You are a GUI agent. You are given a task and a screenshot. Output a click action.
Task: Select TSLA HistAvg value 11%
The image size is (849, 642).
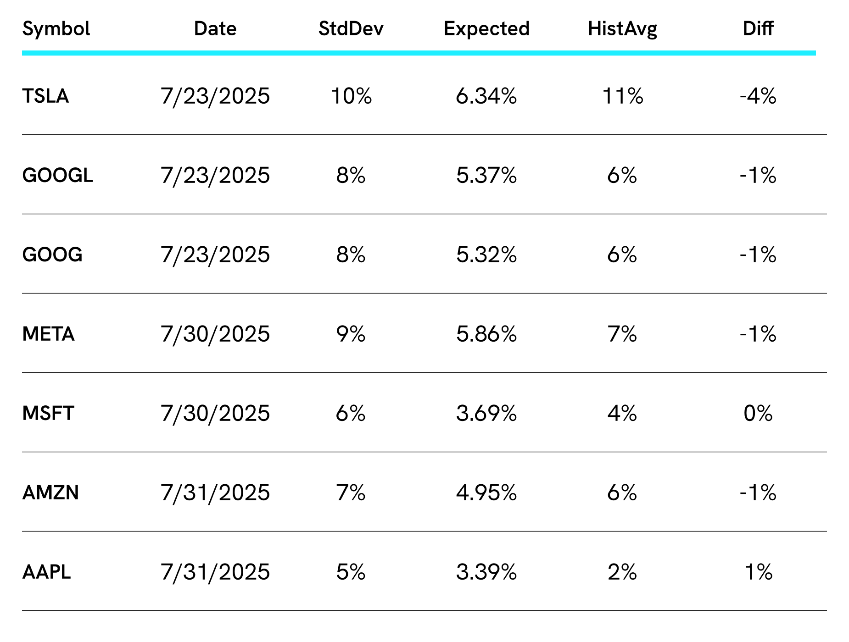tap(622, 96)
